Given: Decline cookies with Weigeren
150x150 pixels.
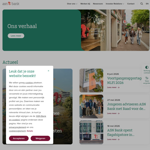Looking at the screenshot, I should point(40,138).
